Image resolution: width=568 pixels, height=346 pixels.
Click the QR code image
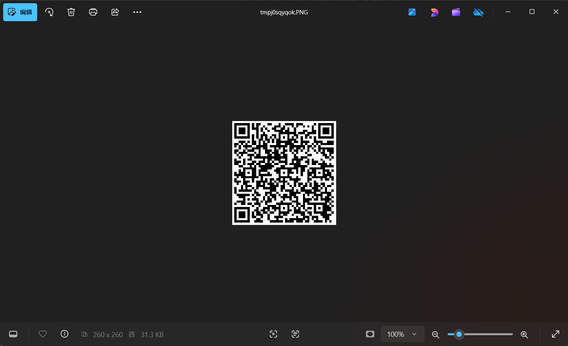(284, 173)
